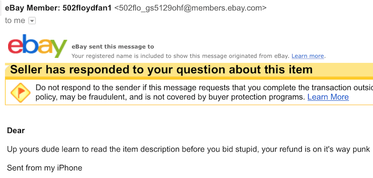Click the "eBay sent this message to" line

113,47
